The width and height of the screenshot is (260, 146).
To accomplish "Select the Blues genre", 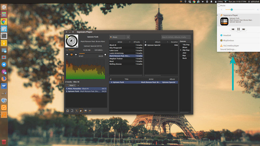I will coord(185,47).
